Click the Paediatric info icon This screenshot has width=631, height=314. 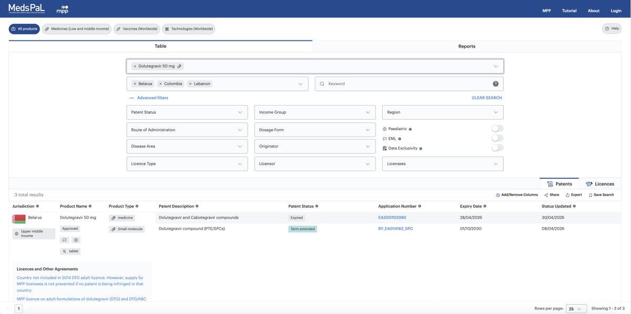410,129
